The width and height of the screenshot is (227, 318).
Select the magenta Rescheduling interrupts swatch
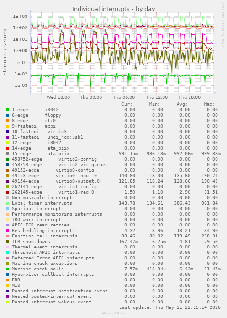click(8, 231)
